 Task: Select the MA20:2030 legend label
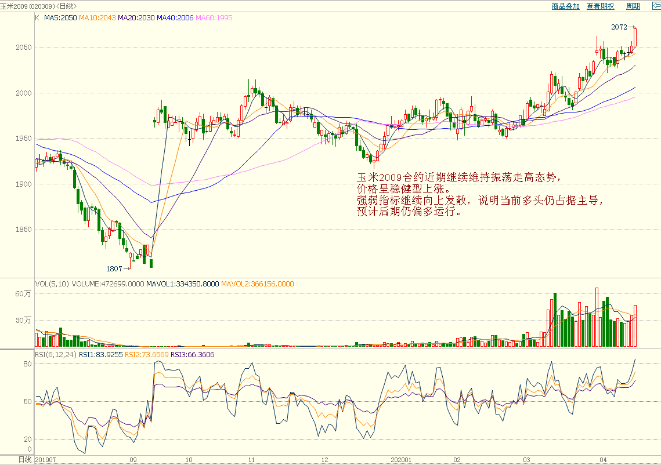coord(136,18)
